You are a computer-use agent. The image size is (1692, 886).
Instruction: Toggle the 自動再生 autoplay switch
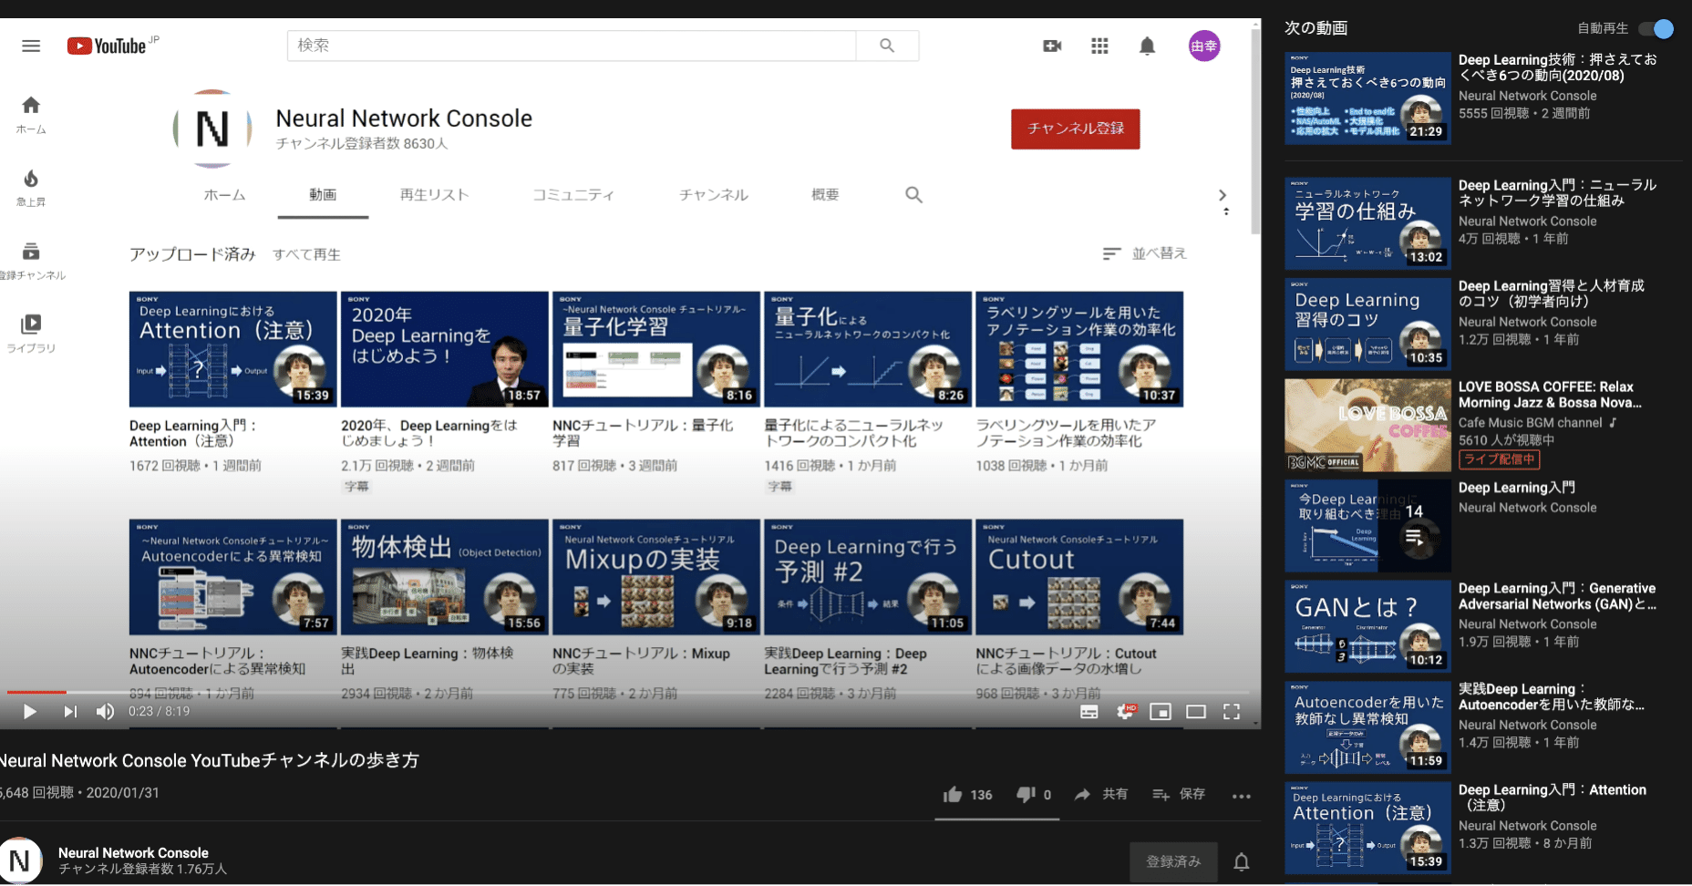[x=1656, y=28]
